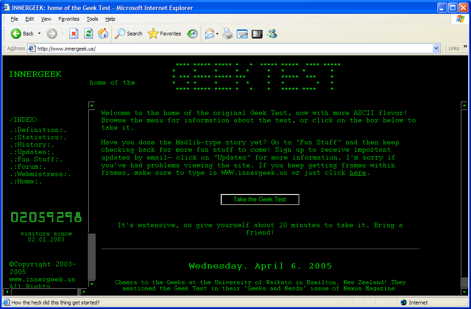Click the "Wednesday, April 6, 2005" date heading
The height and width of the screenshot is (309, 471).
pos(260,266)
